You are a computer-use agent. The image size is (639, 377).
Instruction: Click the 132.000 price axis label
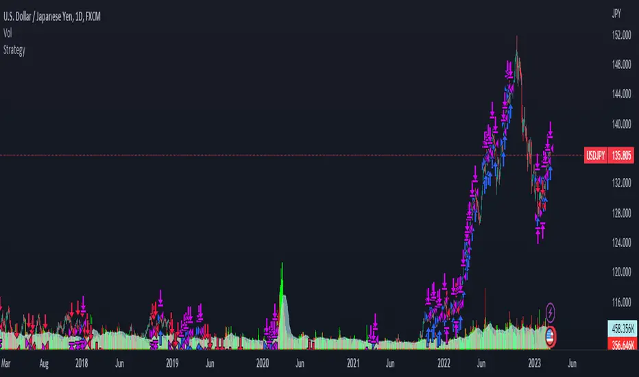click(621, 183)
